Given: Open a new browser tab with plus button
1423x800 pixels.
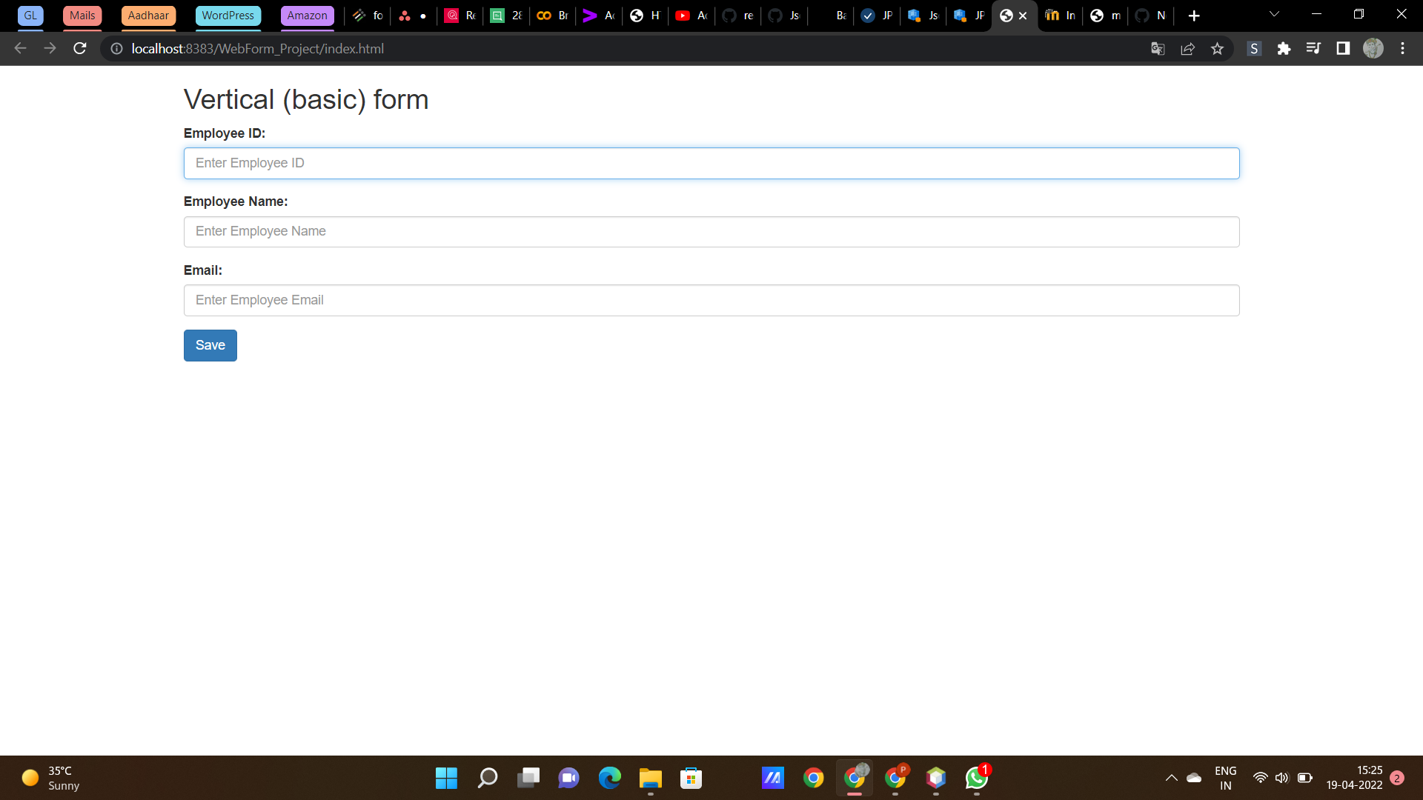Looking at the screenshot, I should coord(1194,15).
